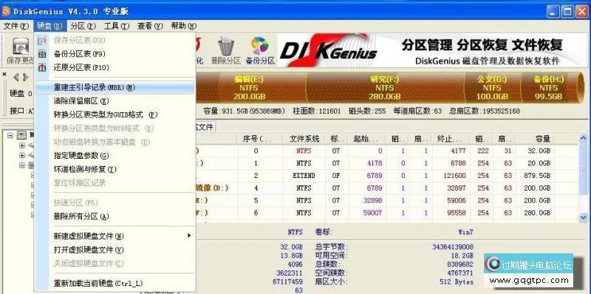Collapse the third-level minus tree node
This screenshot has height=294, width=591.
click(22, 165)
